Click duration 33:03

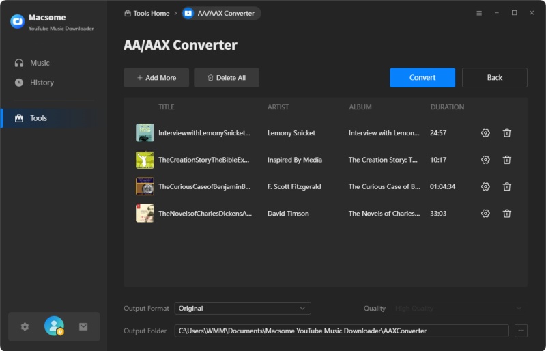point(438,213)
